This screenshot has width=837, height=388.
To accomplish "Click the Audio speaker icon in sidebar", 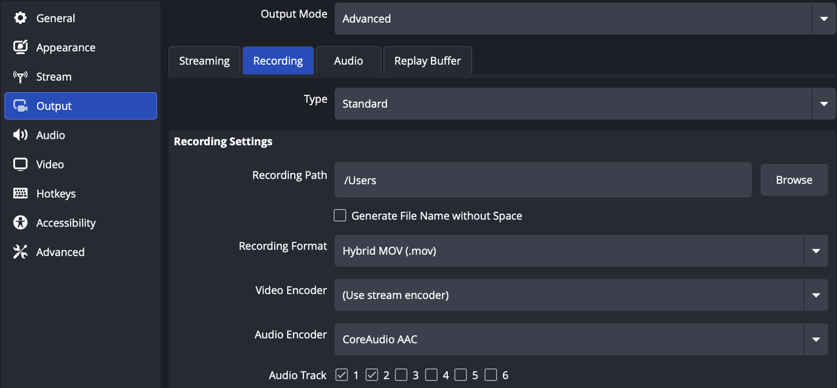I will point(20,135).
